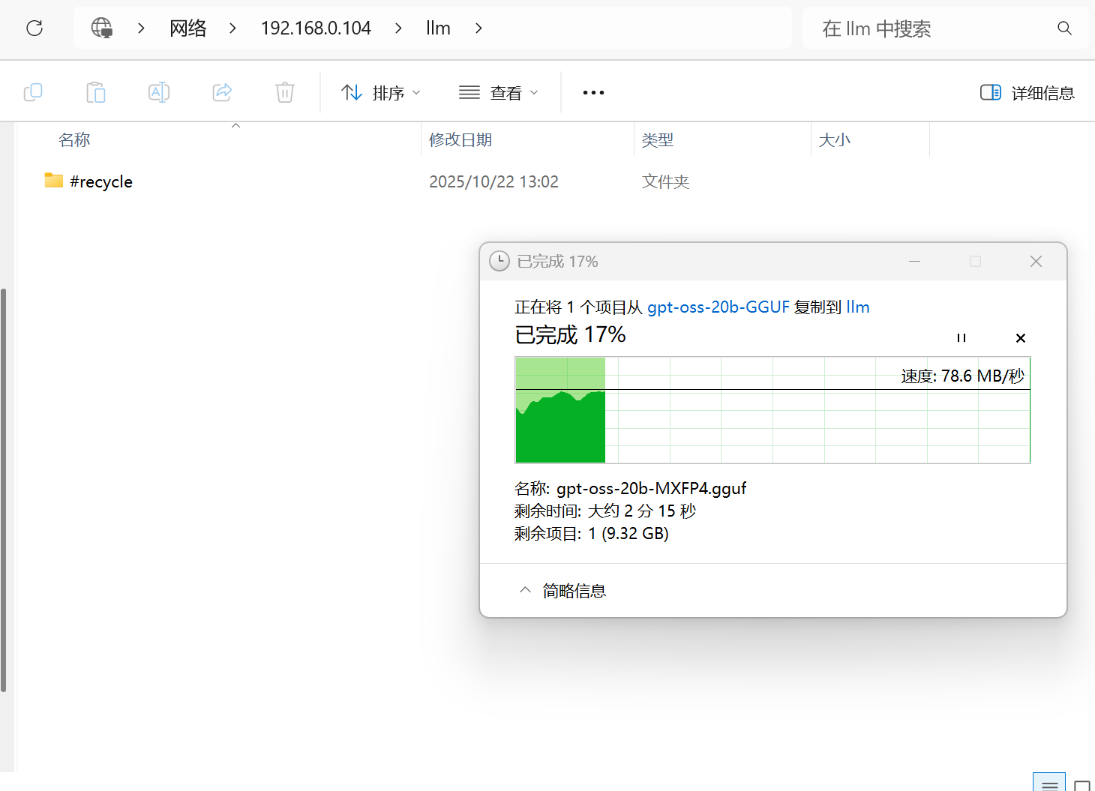Viewport: 1095px width, 791px height.
Task: Click the delete trash can icon
Action: pyautogui.click(x=285, y=92)
